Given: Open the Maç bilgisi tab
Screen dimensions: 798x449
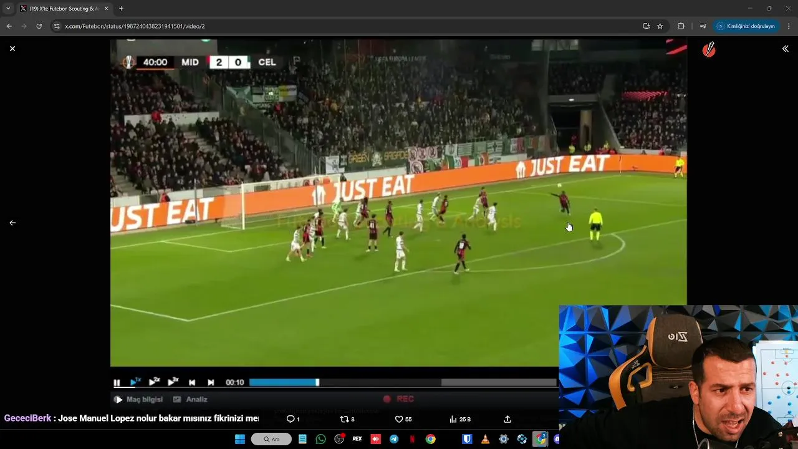Looking at the screenshot, I should pyautogui.click(x=138, y=399).
